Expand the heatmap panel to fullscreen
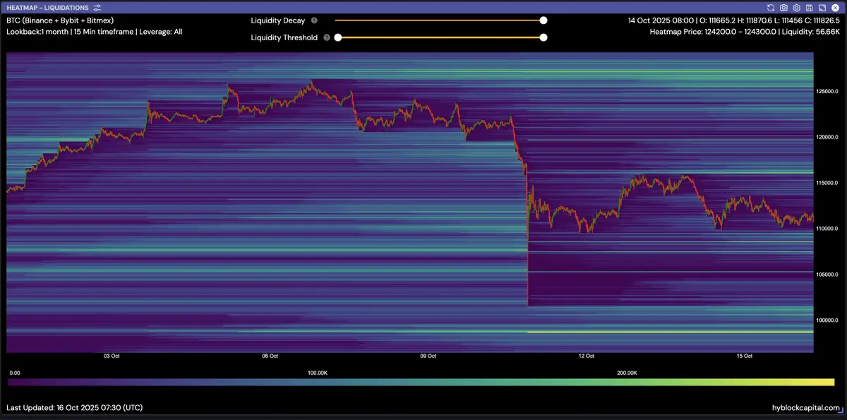 822,8
